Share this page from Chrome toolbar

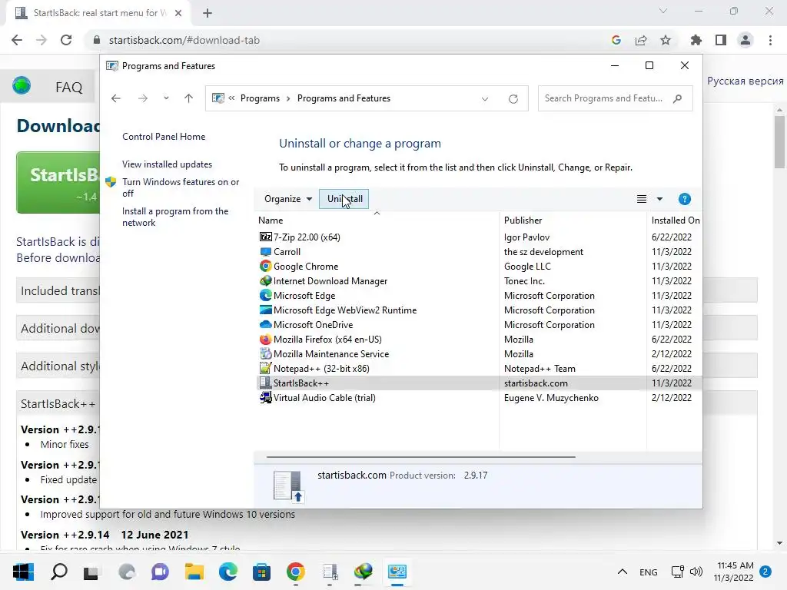[x=641, y=40]
